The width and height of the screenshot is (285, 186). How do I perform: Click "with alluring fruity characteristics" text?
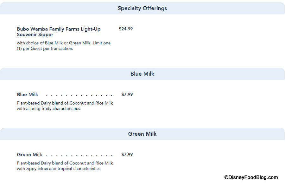(x=48, y=109)
